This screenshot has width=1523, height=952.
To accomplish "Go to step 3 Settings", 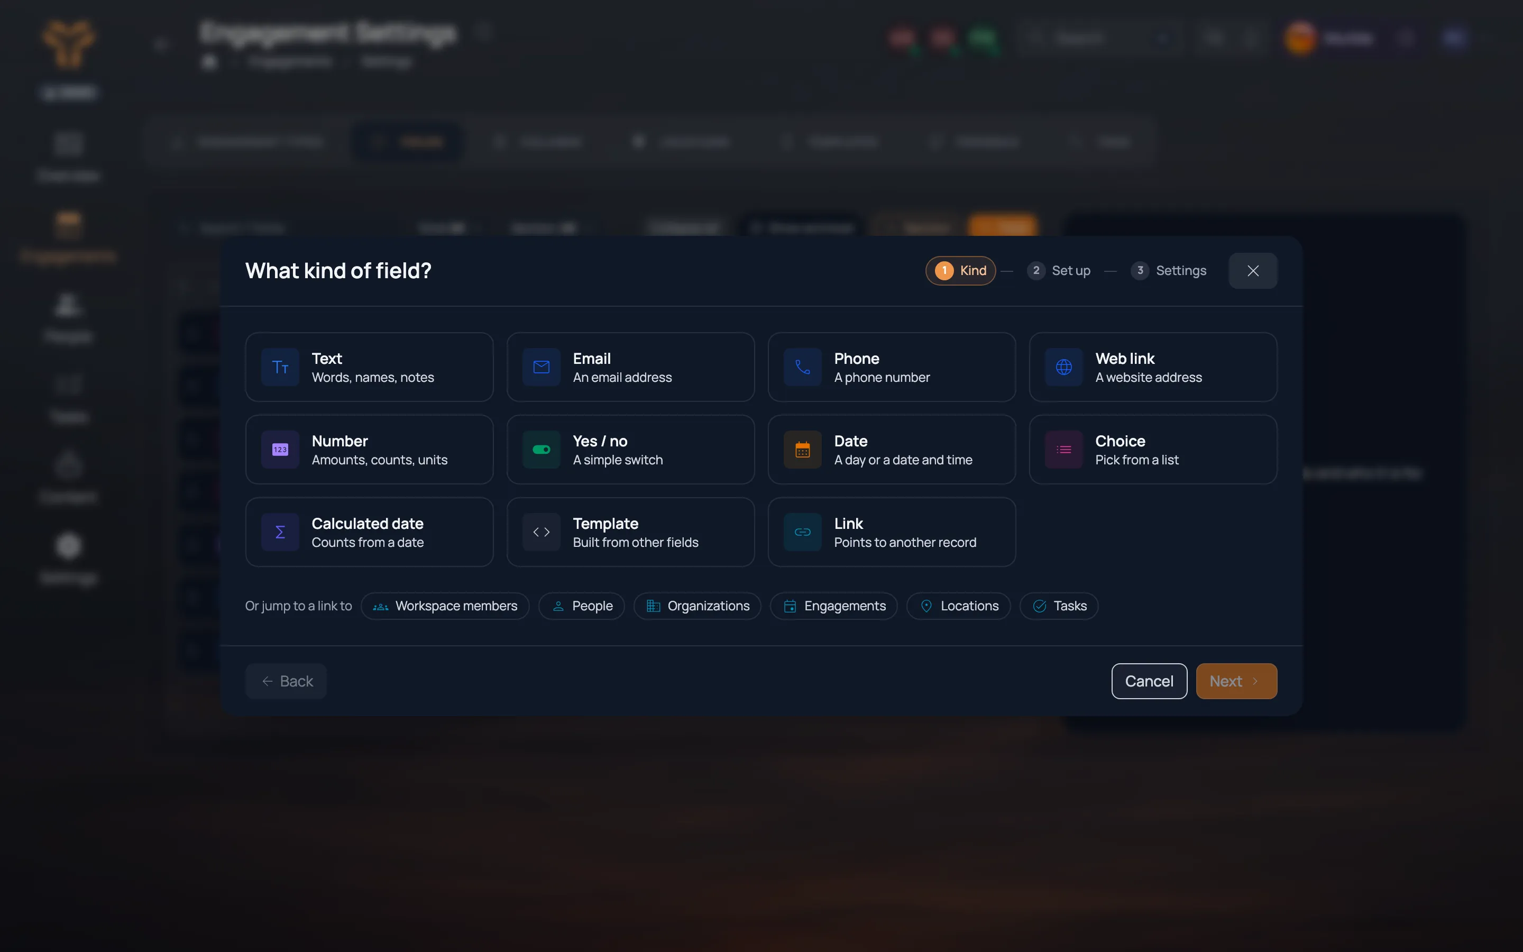I will pyautogui.click(x=1169, y=271).
